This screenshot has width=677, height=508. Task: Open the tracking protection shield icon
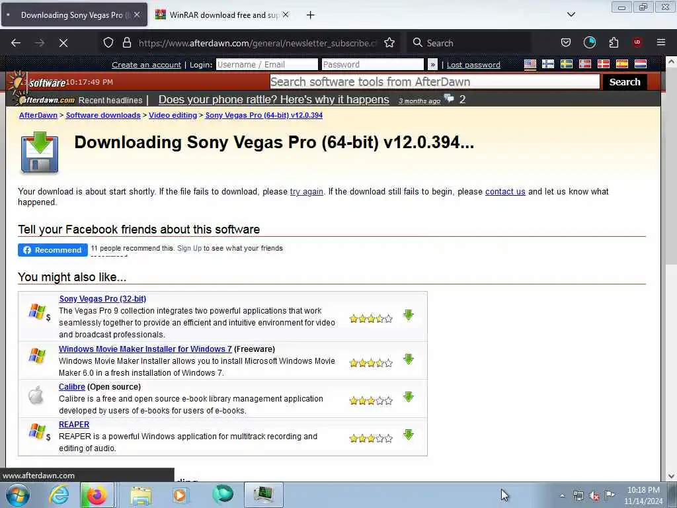(108, 43)
